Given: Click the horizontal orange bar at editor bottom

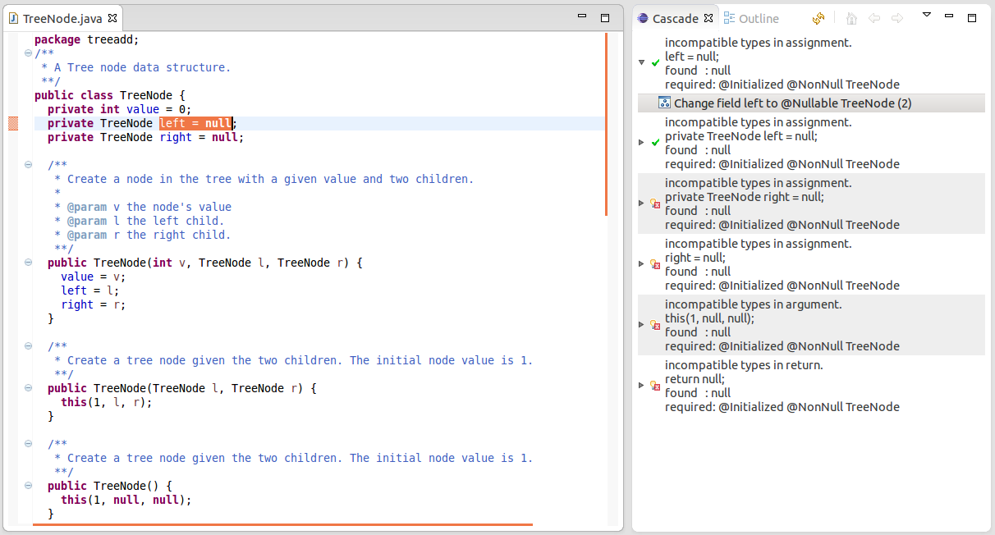Looking at the screenshot, I should pos(282,524).
